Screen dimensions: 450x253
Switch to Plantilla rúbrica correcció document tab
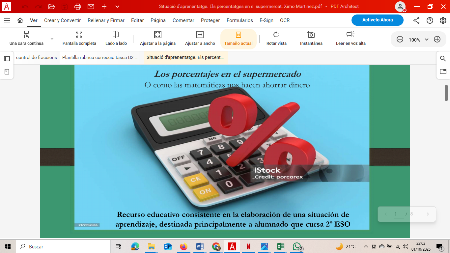[100, 57]
